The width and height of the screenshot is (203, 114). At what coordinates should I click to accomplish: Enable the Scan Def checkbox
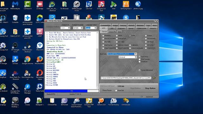pos(116,91)
